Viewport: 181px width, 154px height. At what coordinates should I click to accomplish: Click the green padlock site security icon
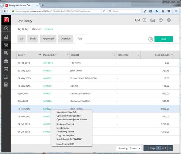point(13,11)
